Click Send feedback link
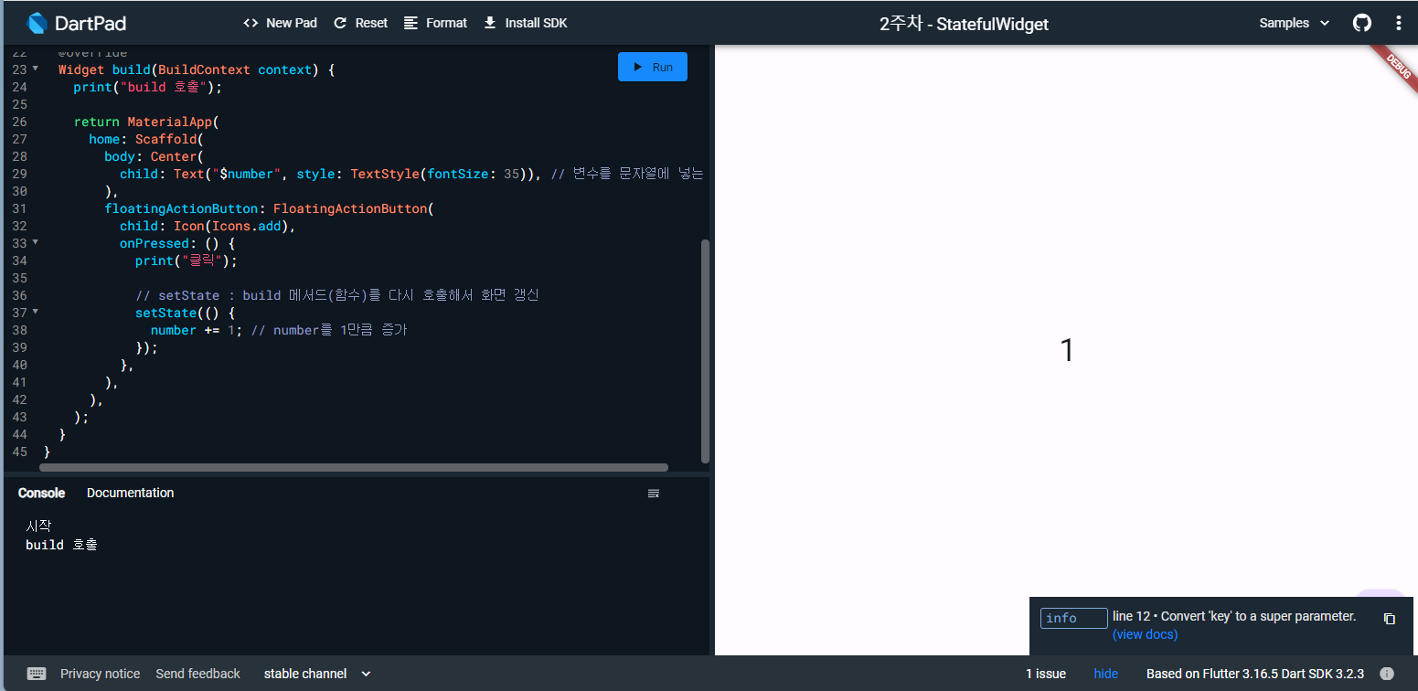1418x691 pixels. coord(197,674)
